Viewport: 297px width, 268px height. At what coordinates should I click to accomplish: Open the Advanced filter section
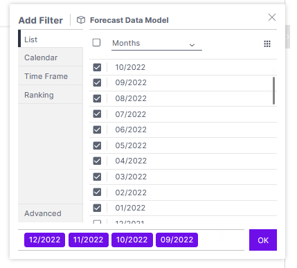[51, 213]
